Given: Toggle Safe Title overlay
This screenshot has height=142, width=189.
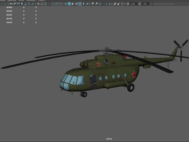Looking at the screenshot, I should (60, 4).
